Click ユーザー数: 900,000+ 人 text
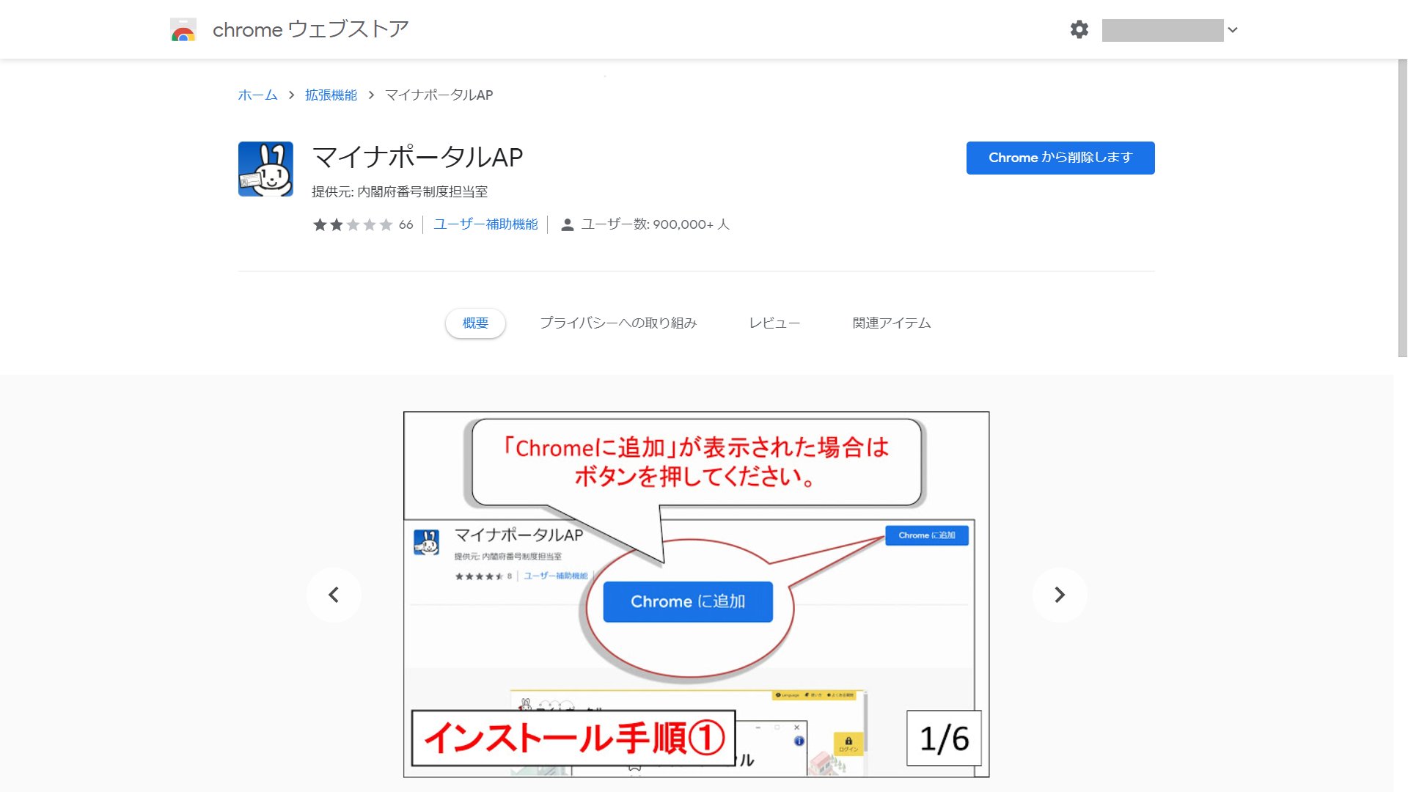 point(655,224)
